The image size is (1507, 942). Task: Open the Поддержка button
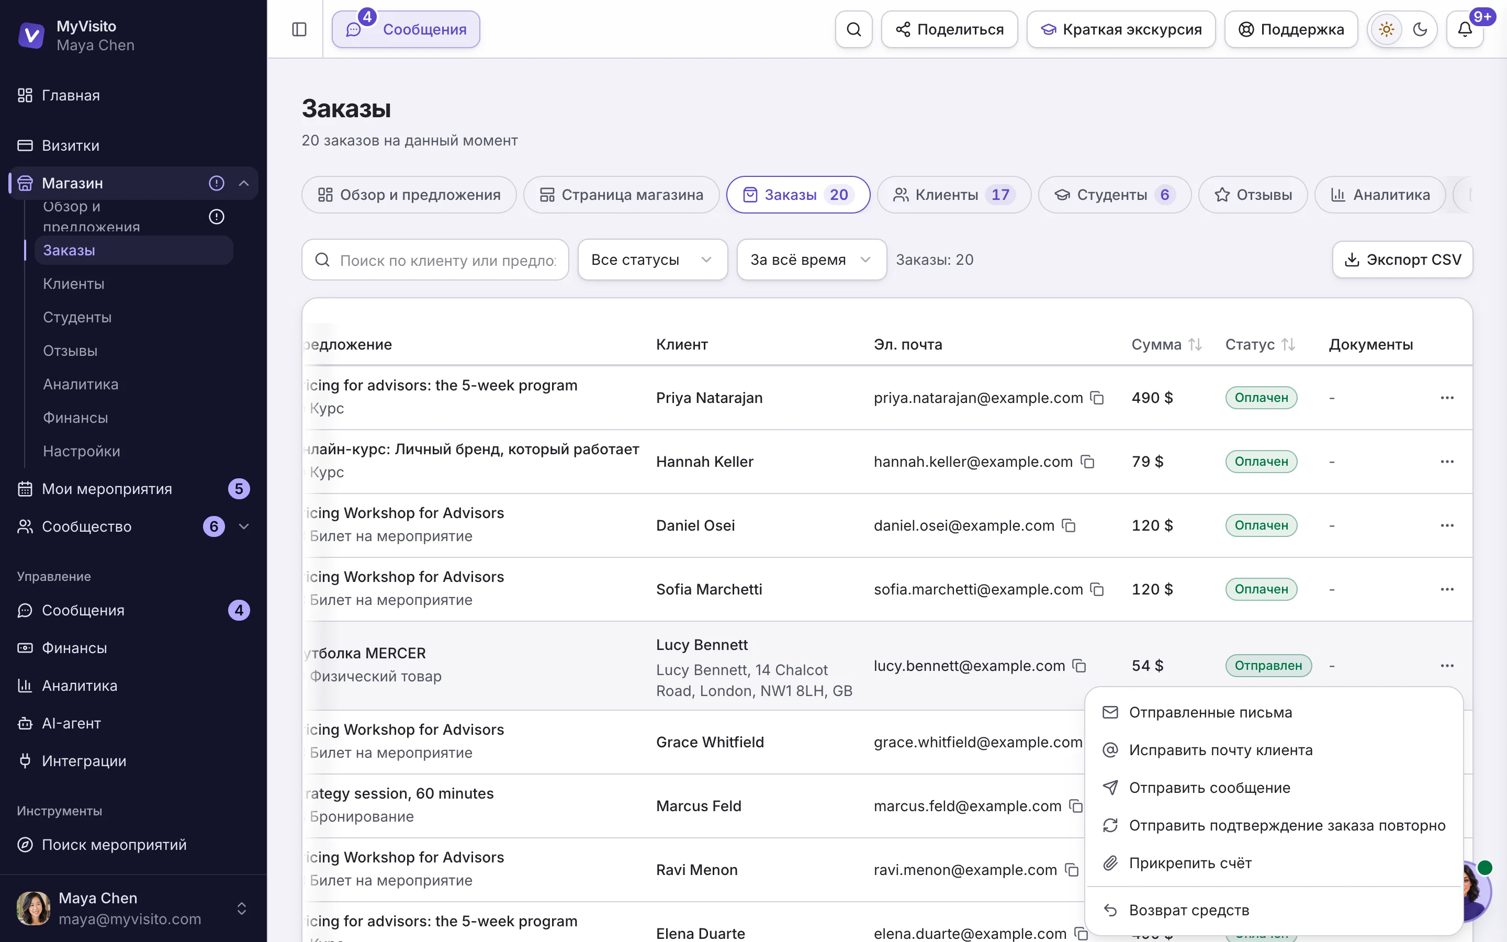coord(1291,29)
